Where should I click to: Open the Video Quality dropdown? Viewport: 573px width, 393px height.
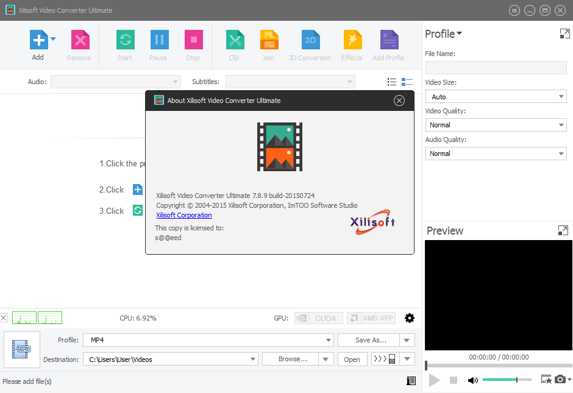pyautogui.click(x=496, y=125)
